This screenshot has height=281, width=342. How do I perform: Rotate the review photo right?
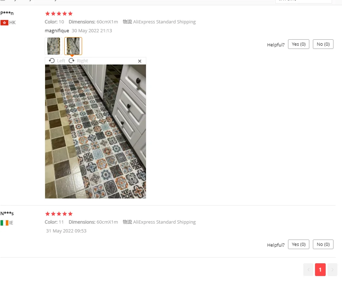pyautogui.click(x=78, y=61)
